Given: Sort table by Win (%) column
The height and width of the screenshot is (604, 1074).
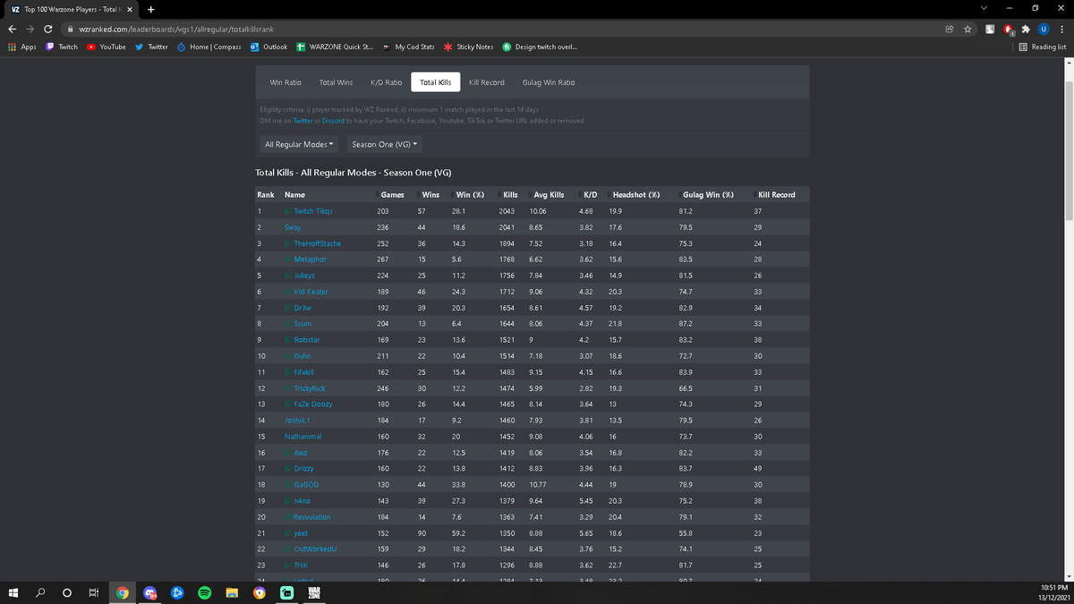Looking at the screenshot, I should tap(470, 195).
